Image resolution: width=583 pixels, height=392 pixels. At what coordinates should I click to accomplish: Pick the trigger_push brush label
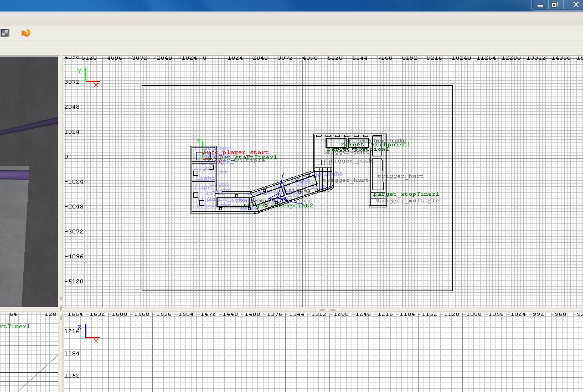[350, 161]
